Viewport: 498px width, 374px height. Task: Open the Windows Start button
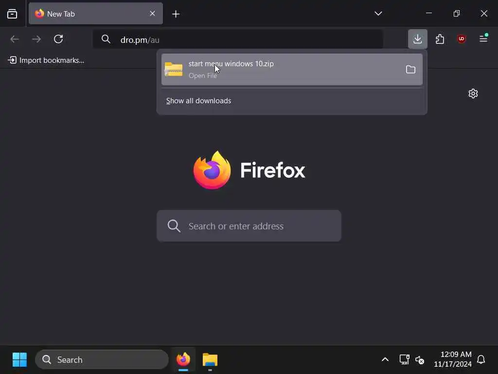(x=19, y=360)
